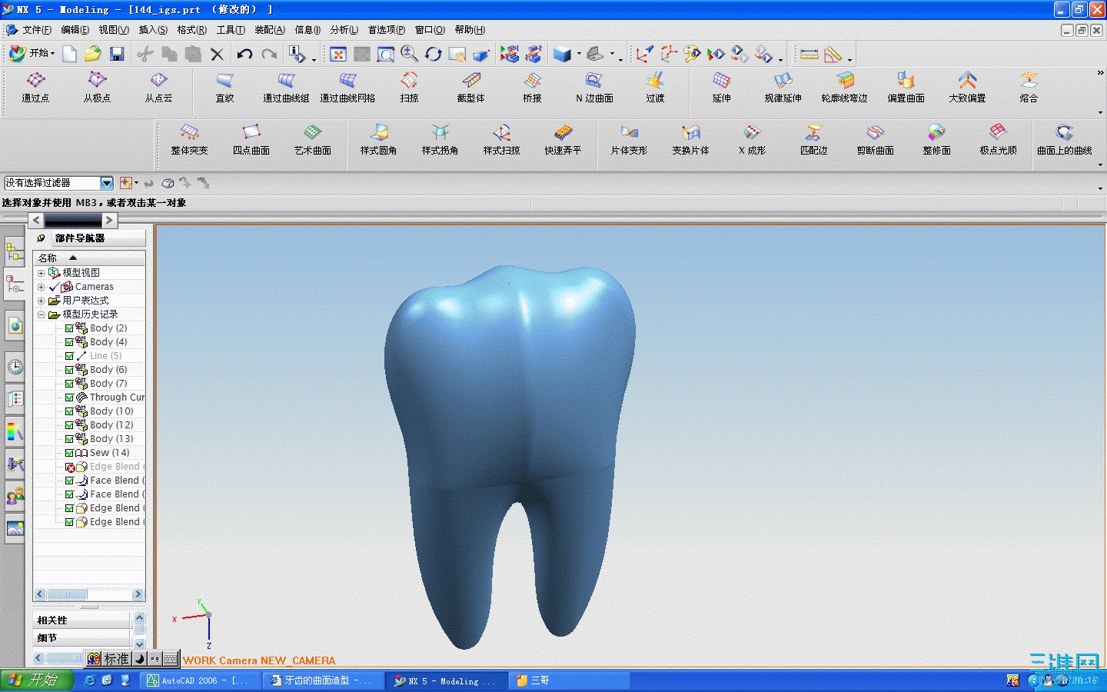Select the 极点光顺 (Smooth Poles) tool

[x=998, y=140]
